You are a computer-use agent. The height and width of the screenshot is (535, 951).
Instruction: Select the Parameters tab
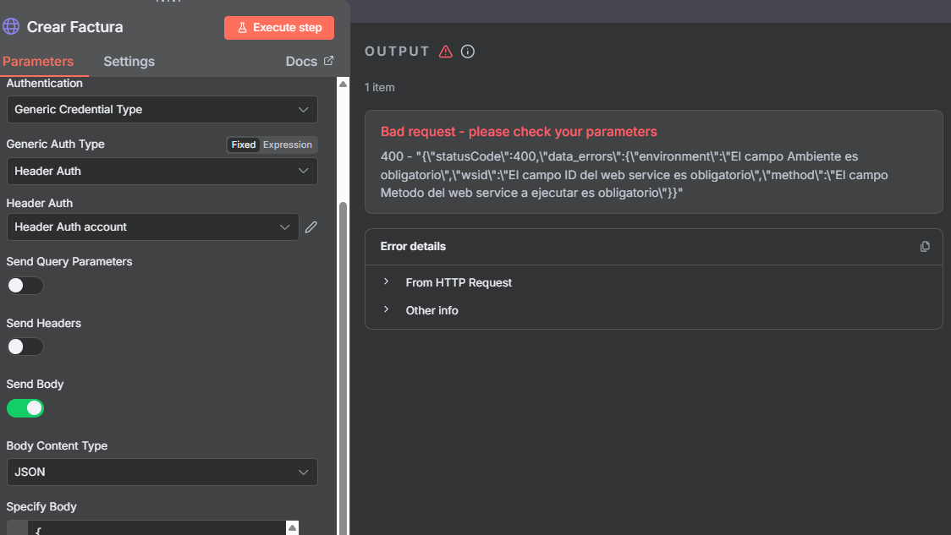point(38,62)
